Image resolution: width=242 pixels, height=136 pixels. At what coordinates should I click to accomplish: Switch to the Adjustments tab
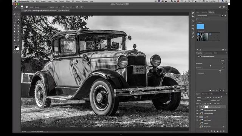(208, 53)
